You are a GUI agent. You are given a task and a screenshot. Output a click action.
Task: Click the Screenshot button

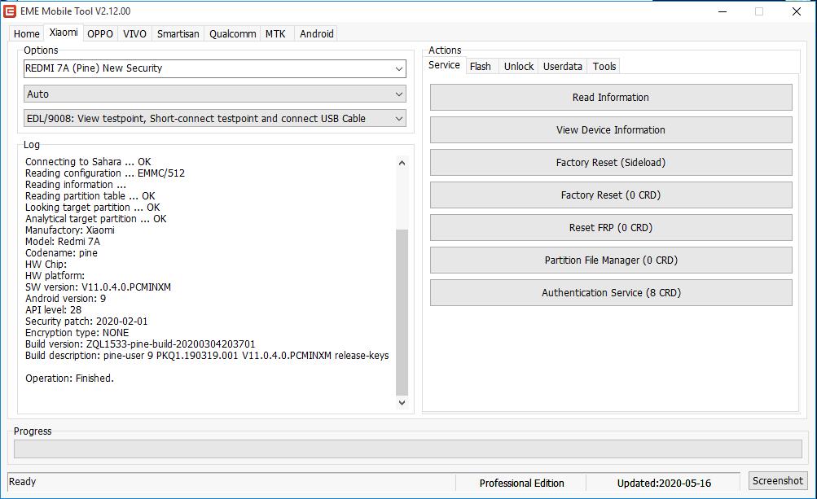click(777, 481)
